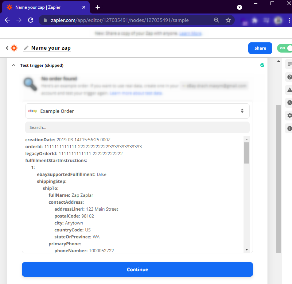Open the settings gear icon in the sidebar
292x284 pixels.
[x=289, y=115]
